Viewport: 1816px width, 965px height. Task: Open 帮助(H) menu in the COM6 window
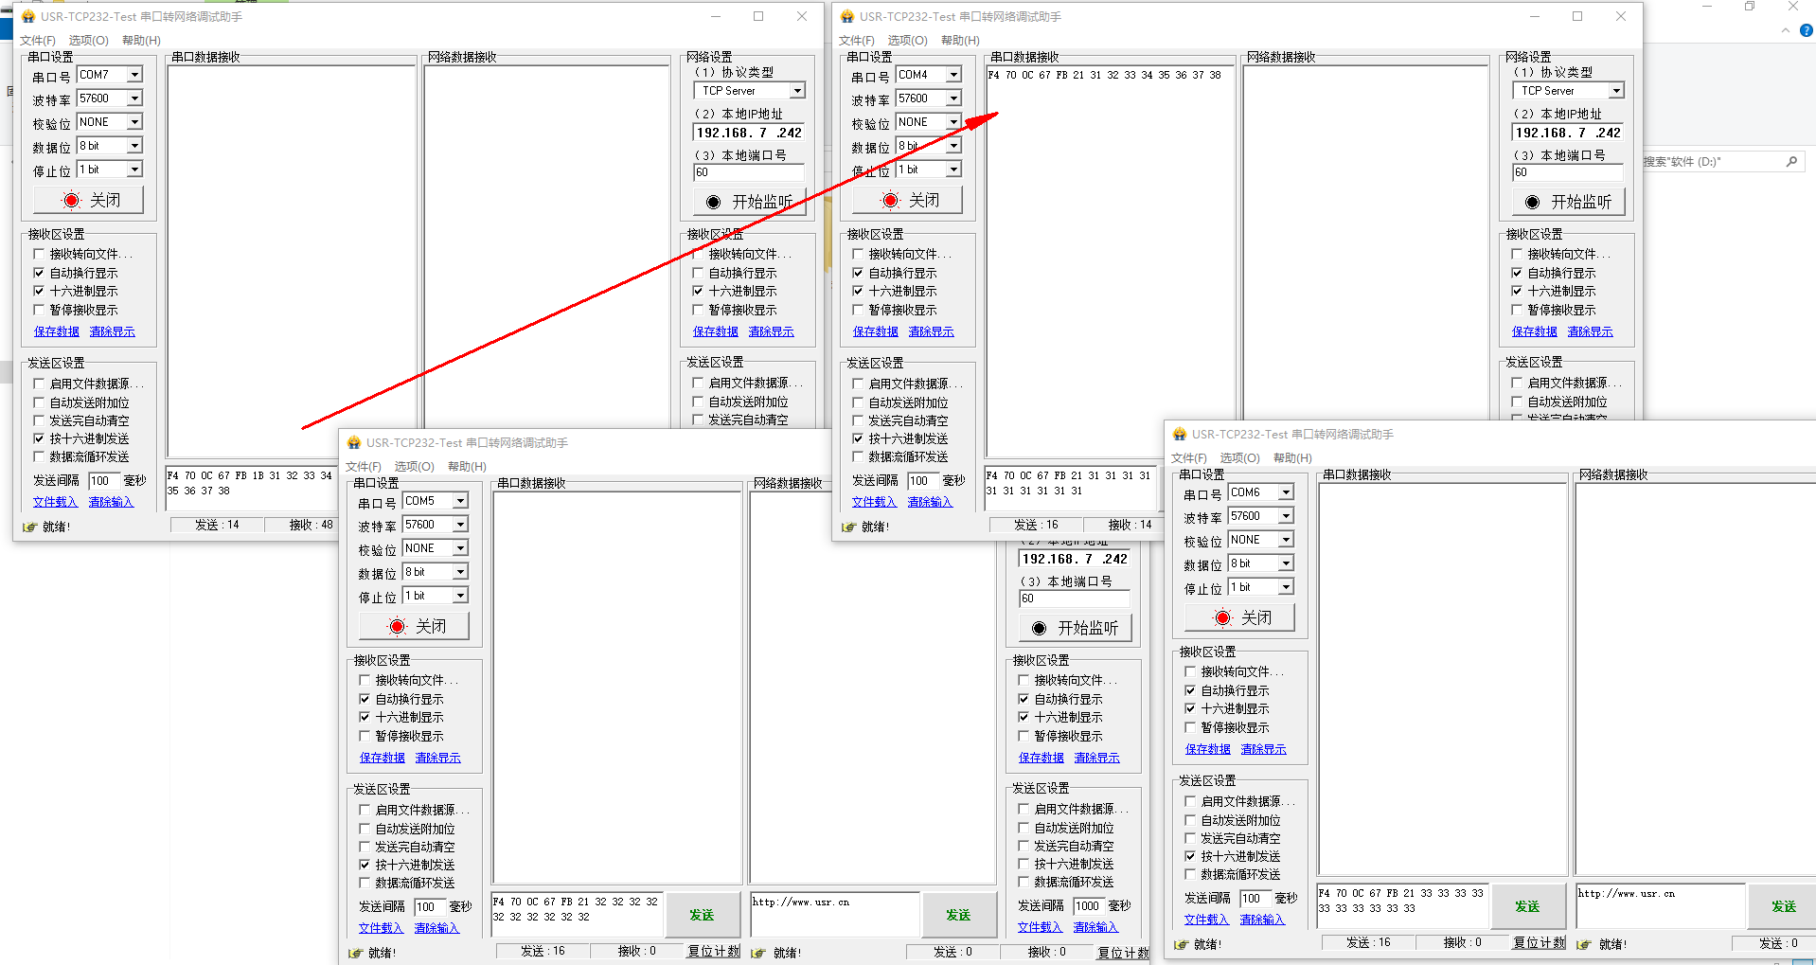[x=1292, y=457]
